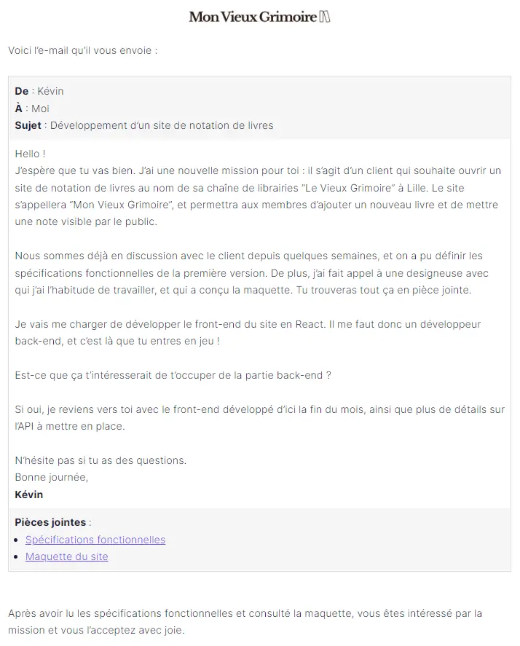
Task: Click the 'Hello !' greeting in the email
Action: point(30,154)
